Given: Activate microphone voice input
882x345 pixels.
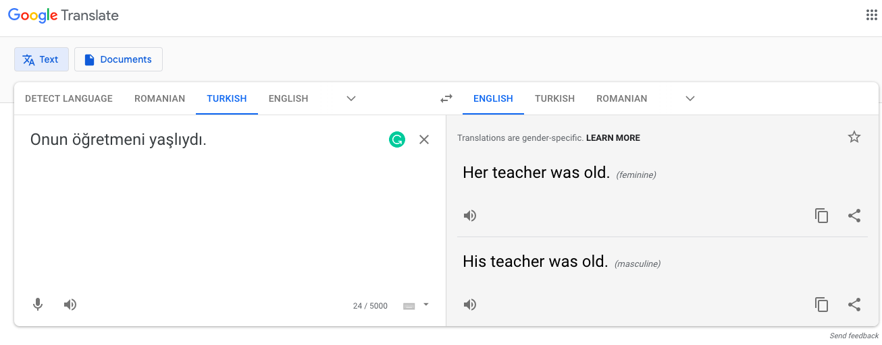Looking at the screenshot, I should point(38,305).
